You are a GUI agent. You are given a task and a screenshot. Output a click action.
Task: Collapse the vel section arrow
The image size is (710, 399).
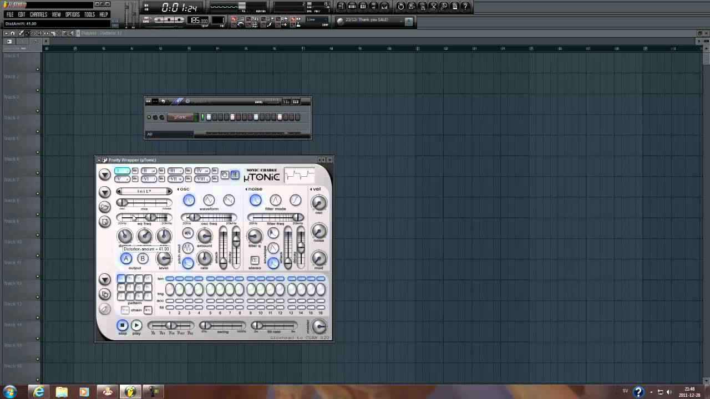tap(311, 189)
